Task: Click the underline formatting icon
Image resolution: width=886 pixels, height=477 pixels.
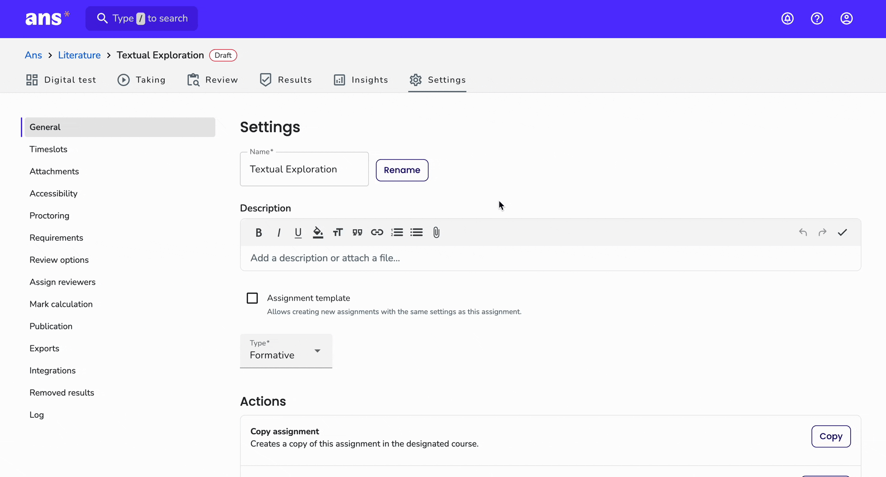Action: [x=298, y=232]
